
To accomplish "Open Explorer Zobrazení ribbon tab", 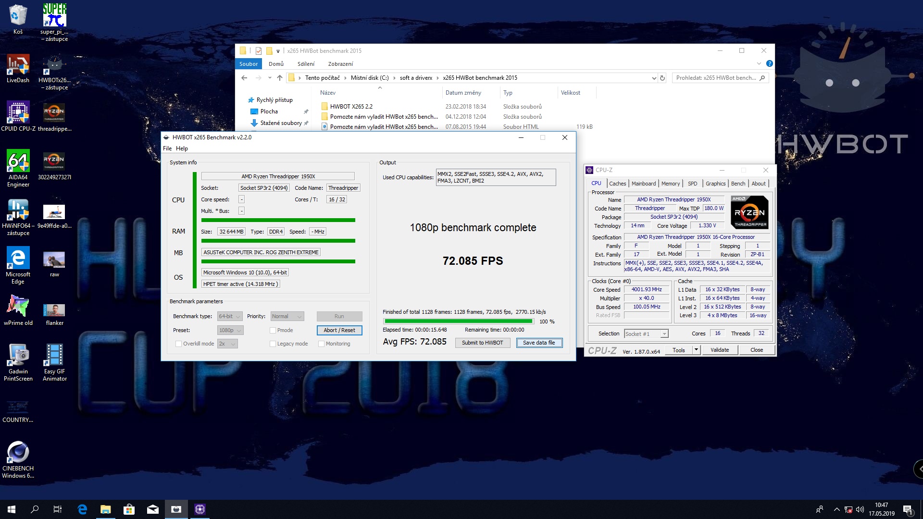I will coord(340,64).
